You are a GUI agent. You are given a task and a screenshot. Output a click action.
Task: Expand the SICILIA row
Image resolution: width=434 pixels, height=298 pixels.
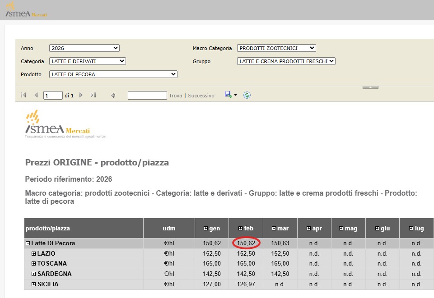(x=33, y=284)
